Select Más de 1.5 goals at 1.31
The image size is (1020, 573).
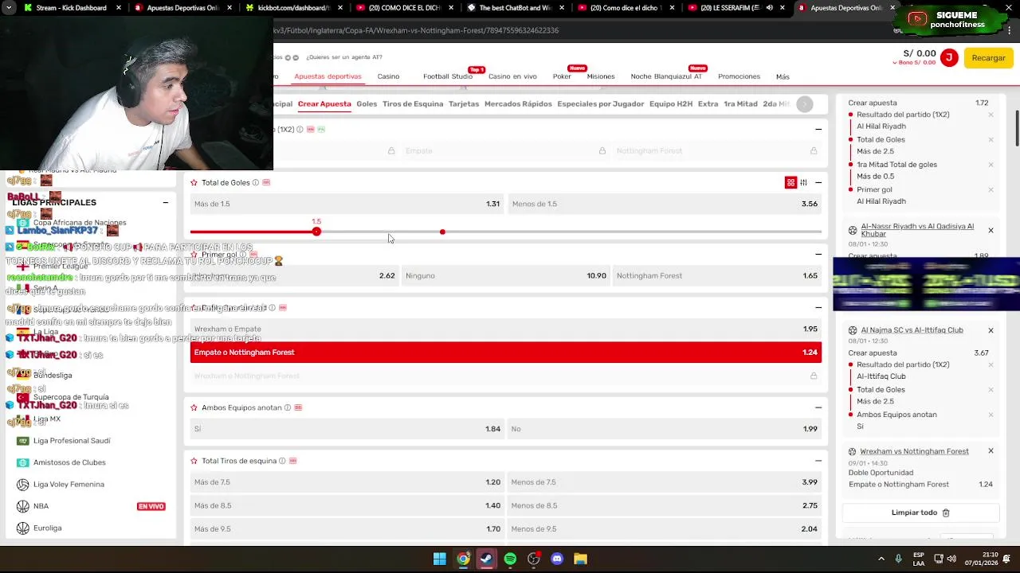[347, 204]
